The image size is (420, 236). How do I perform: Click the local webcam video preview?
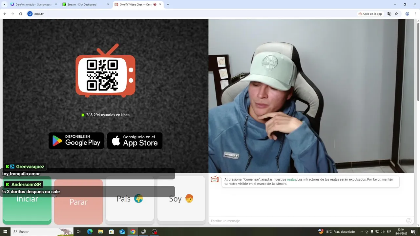pos(311,96)
